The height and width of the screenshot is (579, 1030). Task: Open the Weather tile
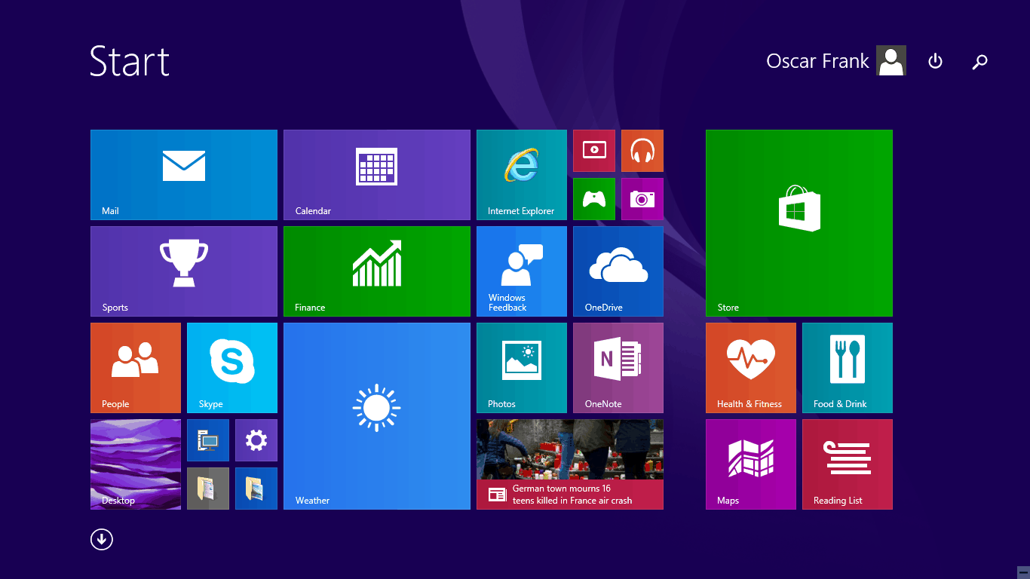coord(377,416)
